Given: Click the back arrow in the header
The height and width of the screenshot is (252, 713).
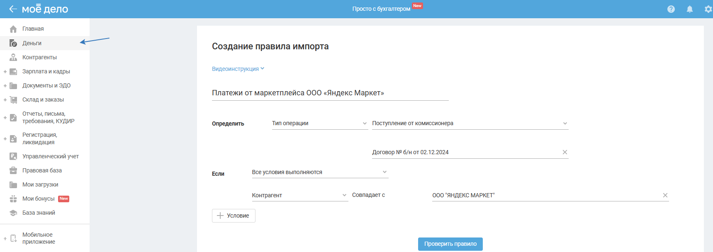Looking at the screenshot, I should tap(13, 9).
